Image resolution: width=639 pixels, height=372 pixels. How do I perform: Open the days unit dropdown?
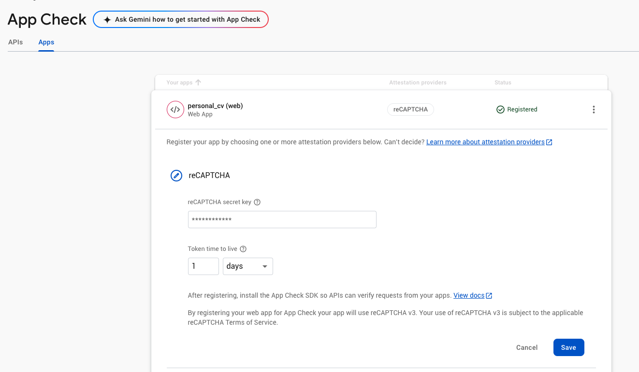pyautogui.click(x=248, y=266)
